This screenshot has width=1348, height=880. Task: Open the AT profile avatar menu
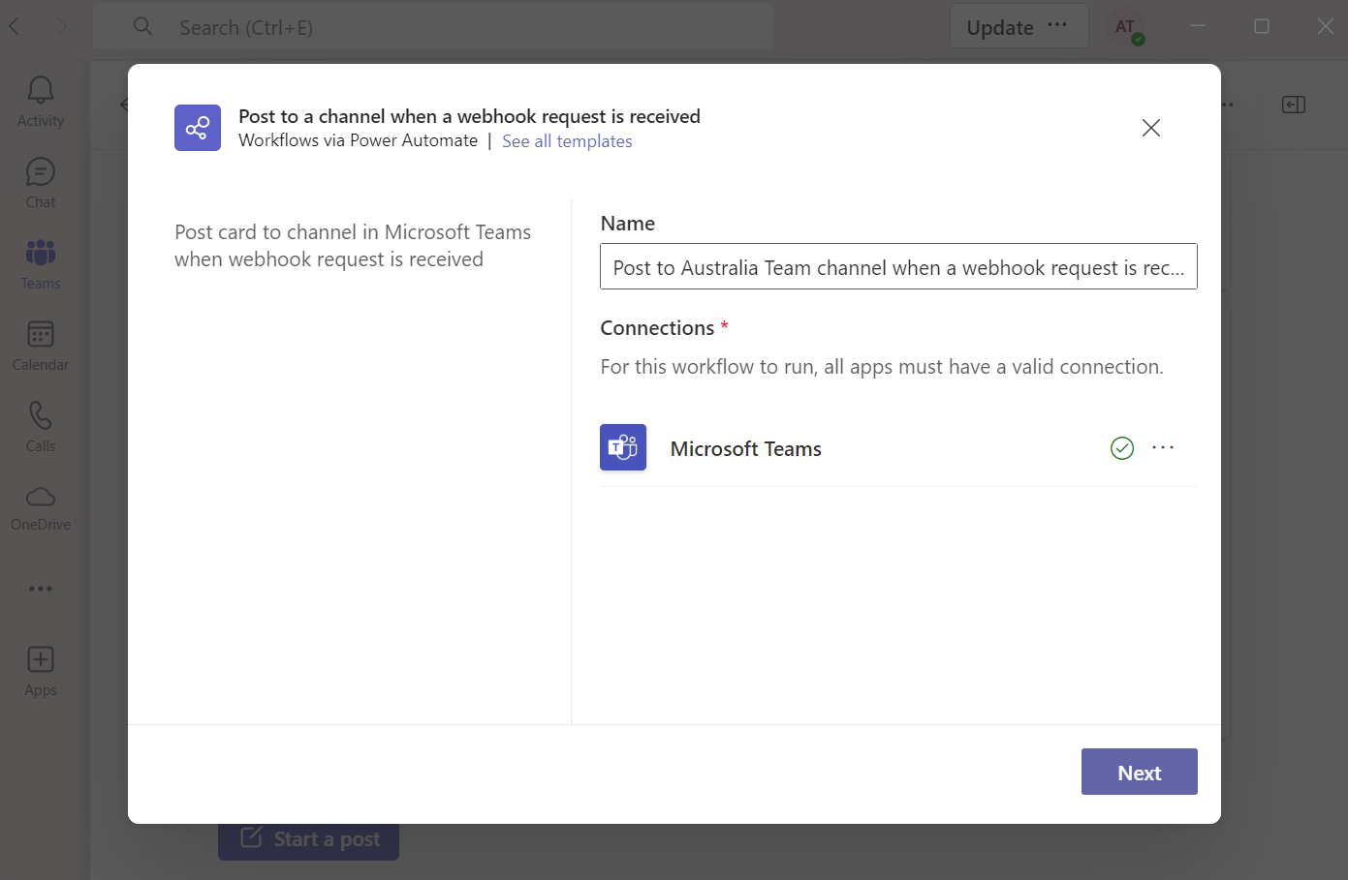1125,27
